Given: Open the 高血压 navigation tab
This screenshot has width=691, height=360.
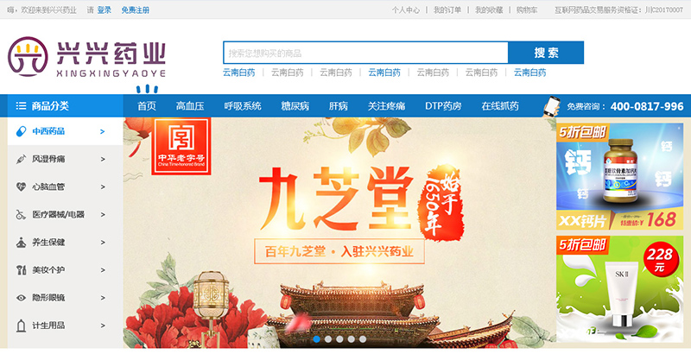Looking at the screenshot, I should 190,106.
